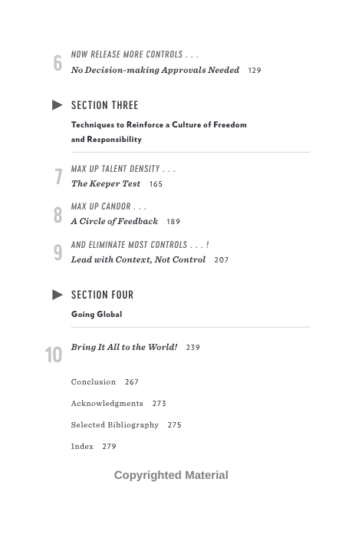Click 'Going Global' subtitle
Viewport: 342px width, 538px height.
(x=97, y=315)
